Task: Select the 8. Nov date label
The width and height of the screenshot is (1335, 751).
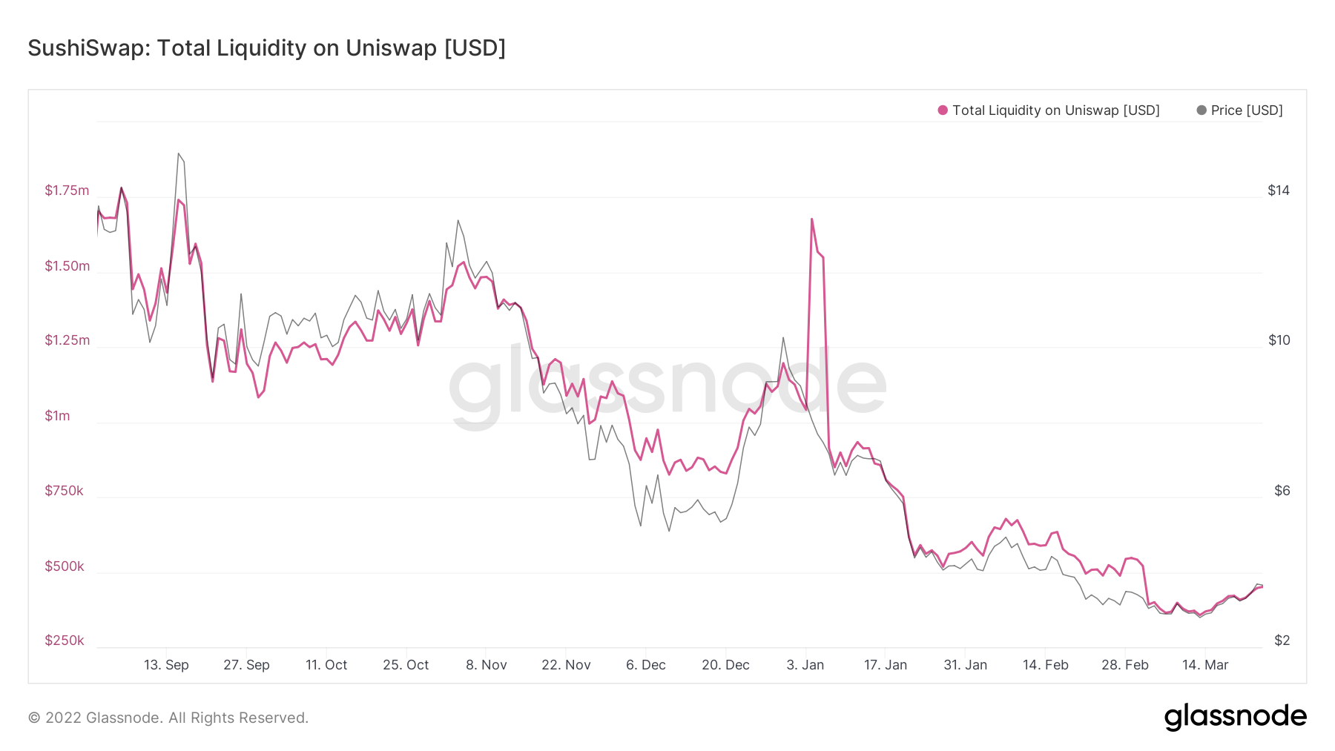Action: [487, 665]
